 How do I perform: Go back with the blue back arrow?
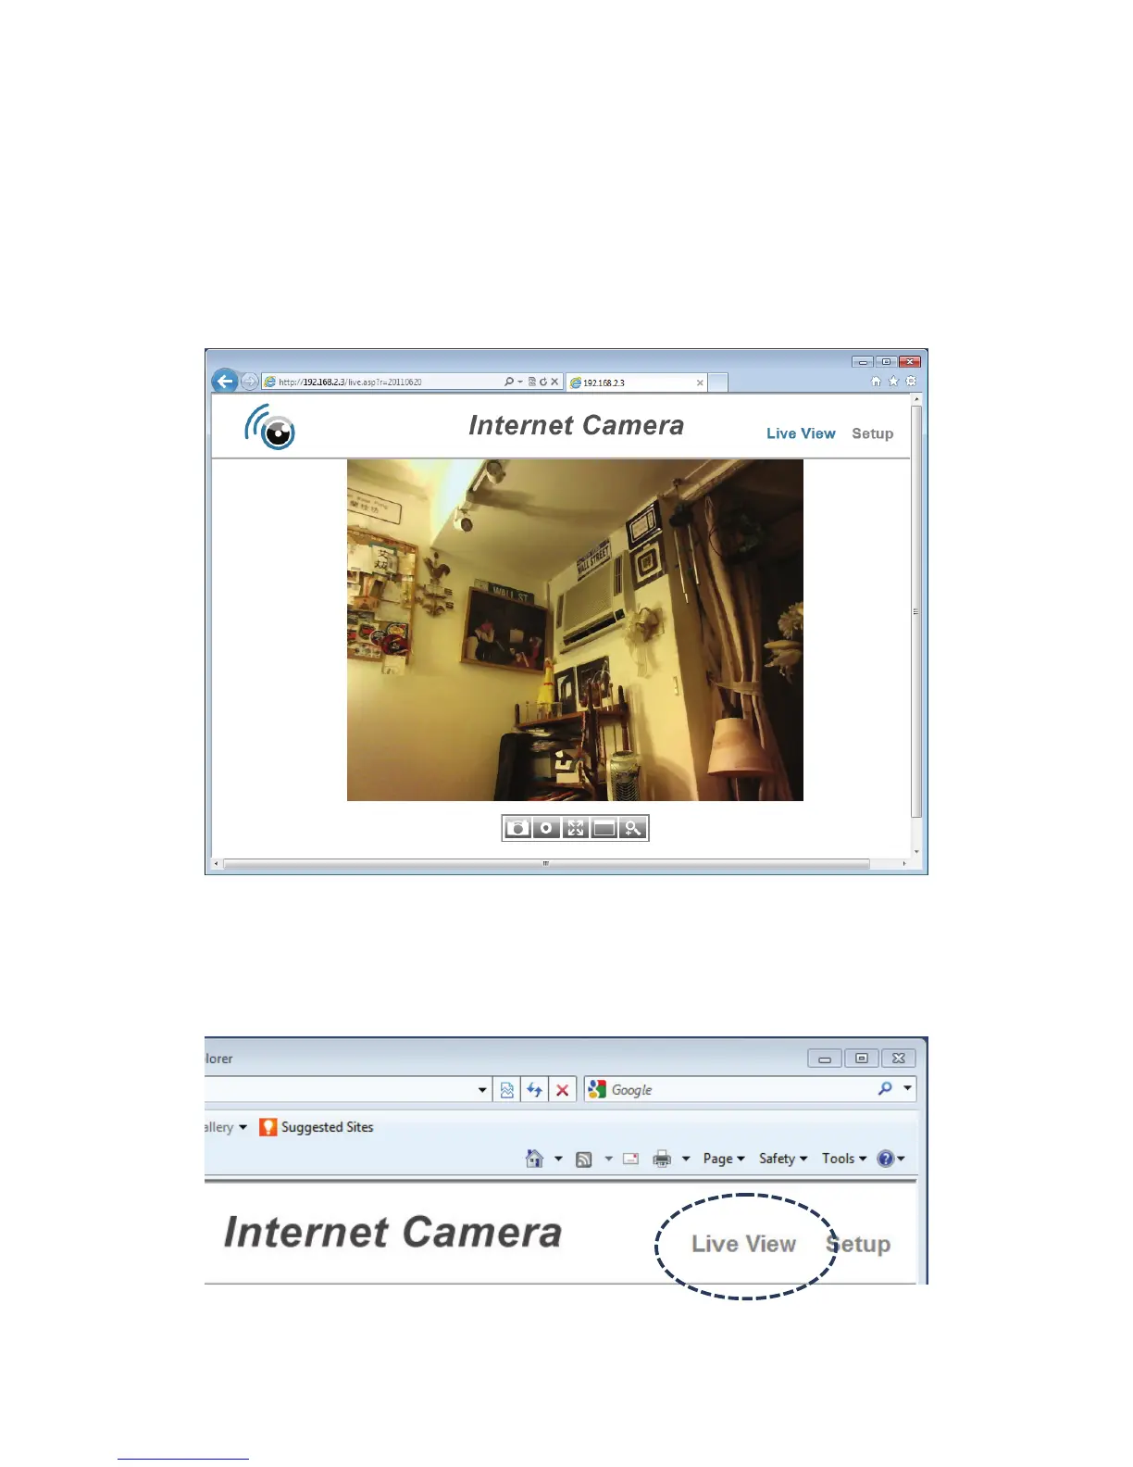coord(225,381)
